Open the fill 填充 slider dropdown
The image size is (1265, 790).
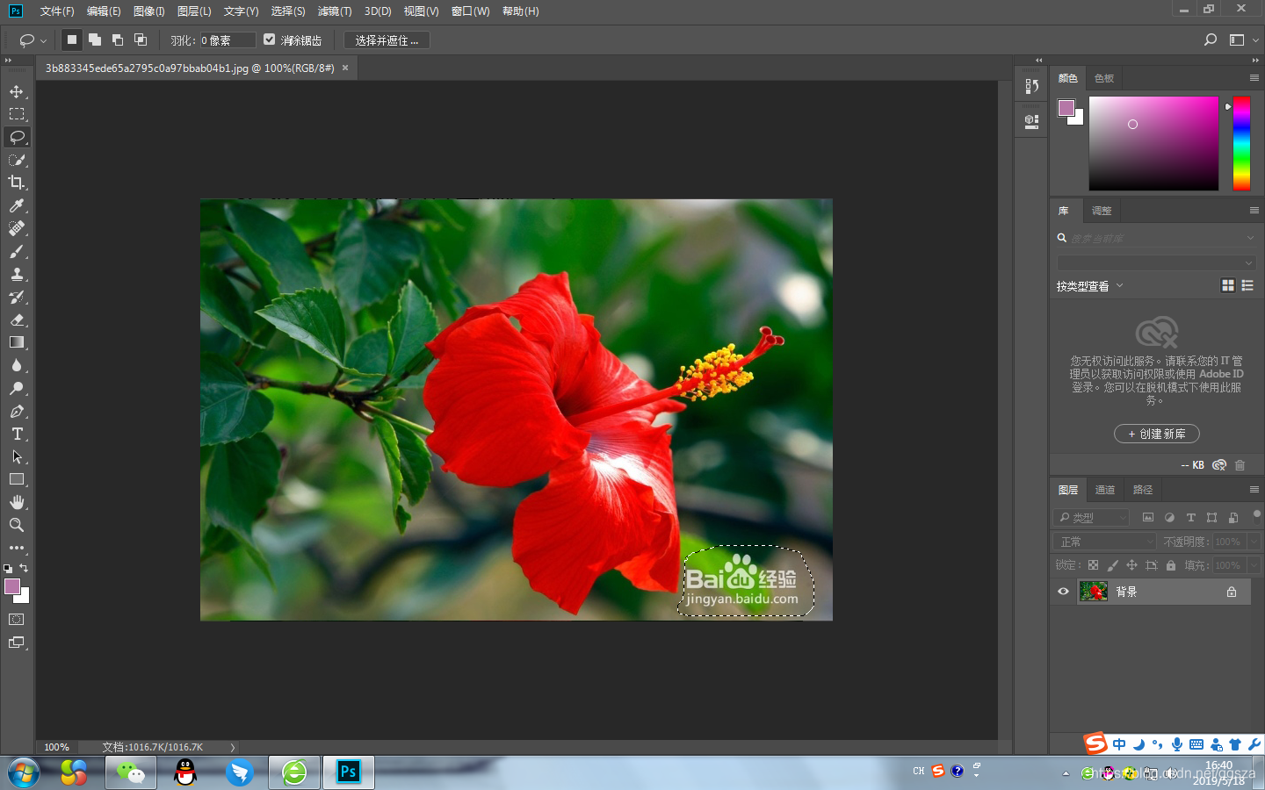tap(1254, 565)
